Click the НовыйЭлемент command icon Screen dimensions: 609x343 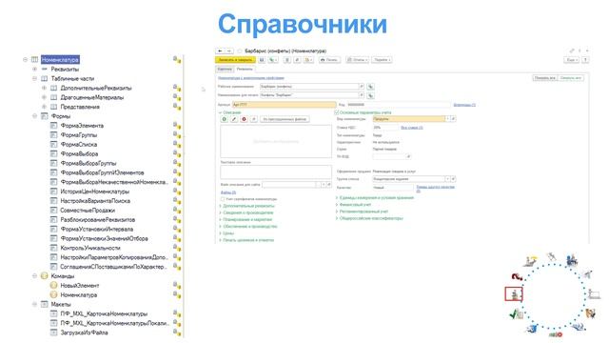tap(53, 286)
